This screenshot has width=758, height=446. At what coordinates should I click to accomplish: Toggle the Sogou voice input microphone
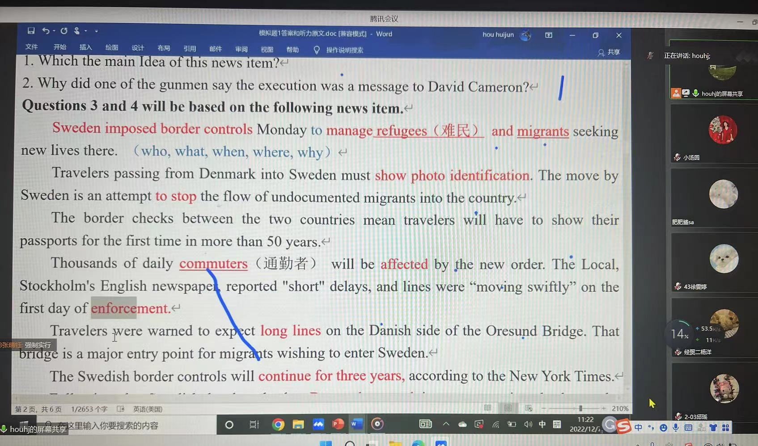click(676, 428)
